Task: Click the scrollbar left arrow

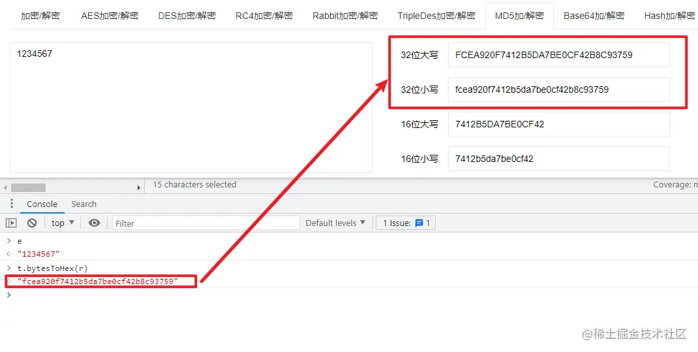Action: click(x=5, y=187)
